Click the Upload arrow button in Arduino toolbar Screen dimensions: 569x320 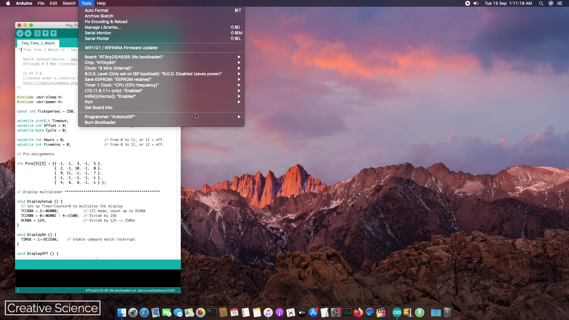28,33
